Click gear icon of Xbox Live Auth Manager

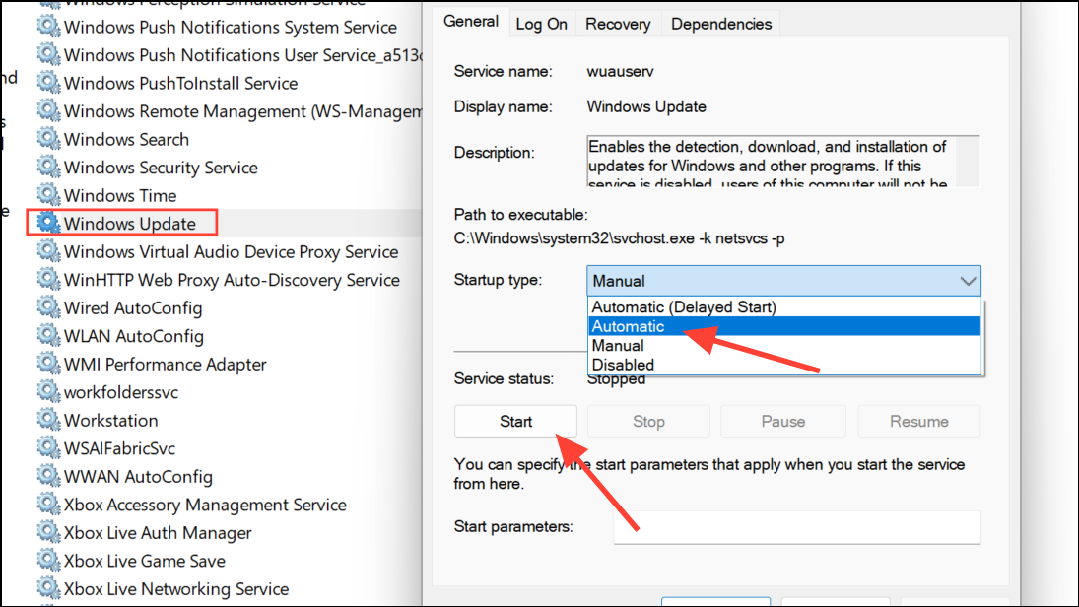(x=48, y=533)
